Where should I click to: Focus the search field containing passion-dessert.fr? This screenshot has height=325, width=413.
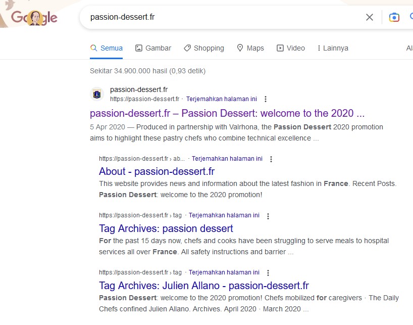222,17
